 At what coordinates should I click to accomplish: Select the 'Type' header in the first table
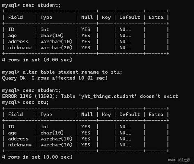pos(46,18)
